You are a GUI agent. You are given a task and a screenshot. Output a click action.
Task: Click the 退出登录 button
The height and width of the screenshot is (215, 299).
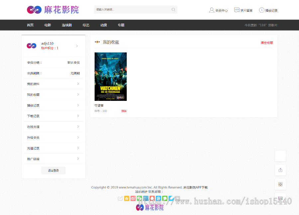[x=53, y=170]
